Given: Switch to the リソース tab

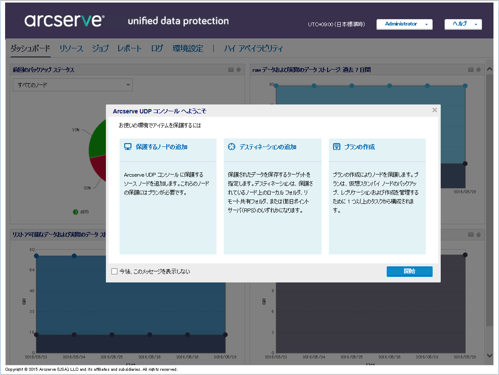Looking at the screenshot, I should click(x=71, y=48).
